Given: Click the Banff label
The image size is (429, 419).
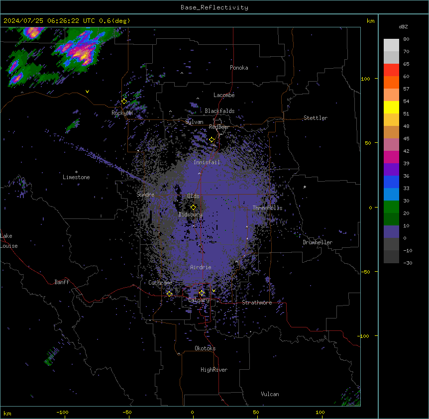Looking at the screenshot, I should (x=62, y=282).
